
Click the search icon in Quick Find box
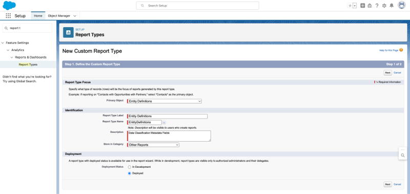coord(6,28)
